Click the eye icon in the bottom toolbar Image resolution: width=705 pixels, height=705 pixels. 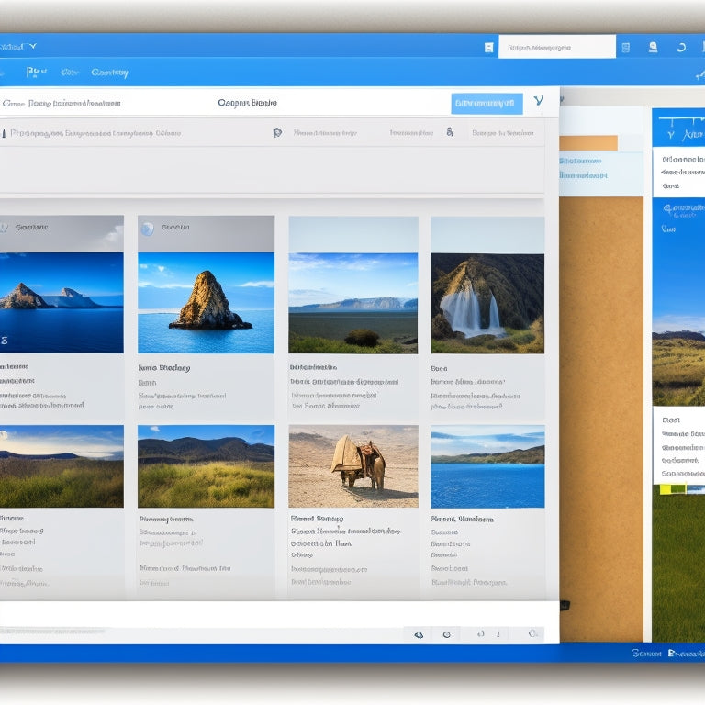click(x=419, y=634)
